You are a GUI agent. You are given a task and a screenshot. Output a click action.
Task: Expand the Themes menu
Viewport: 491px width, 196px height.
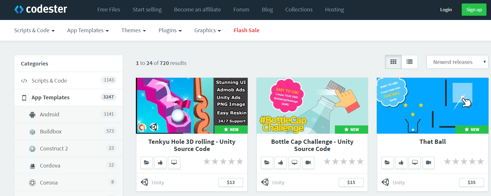tap(134, 30)
